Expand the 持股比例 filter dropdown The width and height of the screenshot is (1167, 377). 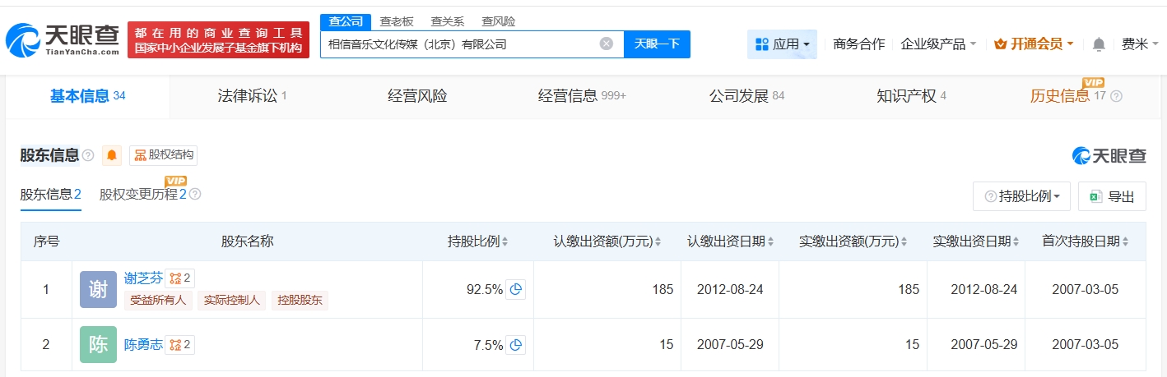(x=1021, y=196)
